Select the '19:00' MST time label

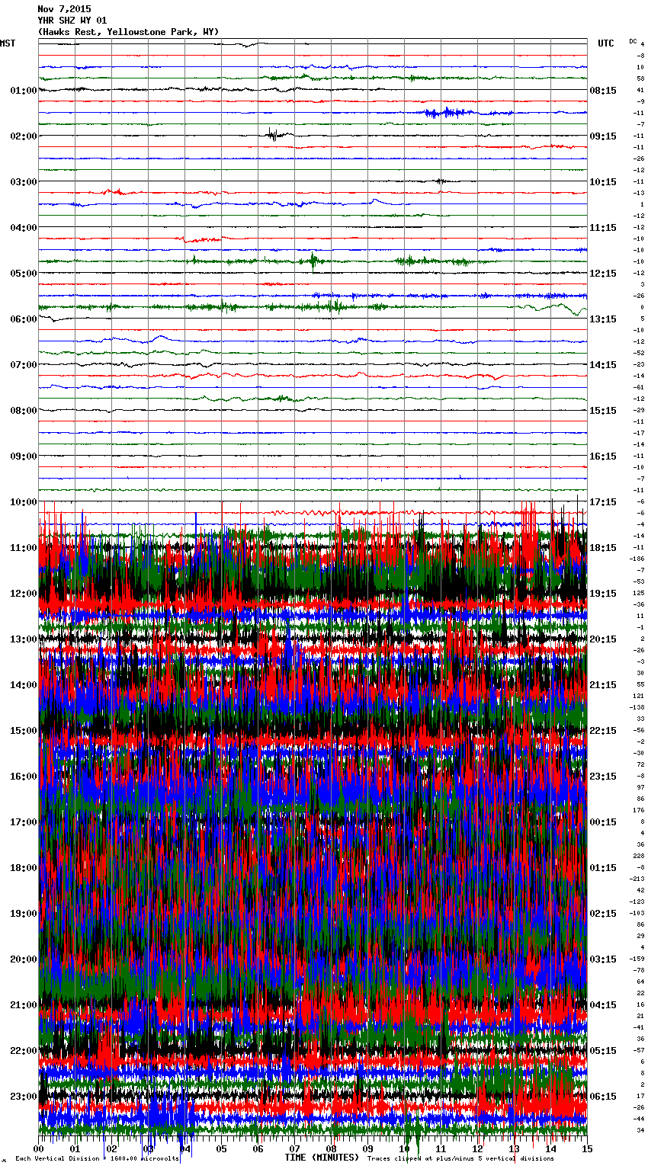(x=24, y=914)
